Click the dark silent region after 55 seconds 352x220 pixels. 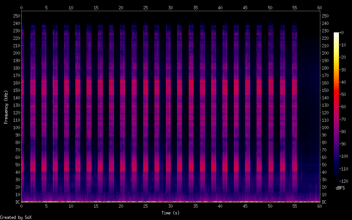(x=309, y=112)
